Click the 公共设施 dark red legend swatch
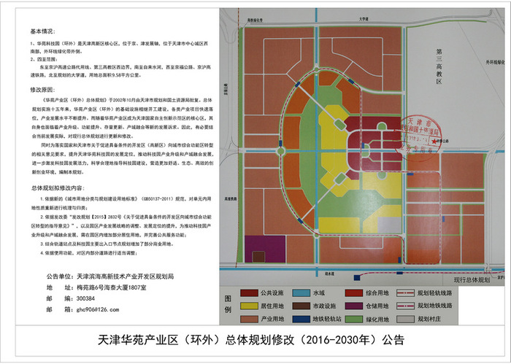511x364 pixels. tap(249, 293)
